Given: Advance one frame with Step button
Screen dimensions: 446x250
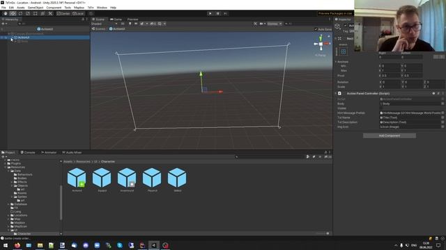Looking at the screenshot, I should click(x=226, y=13).
